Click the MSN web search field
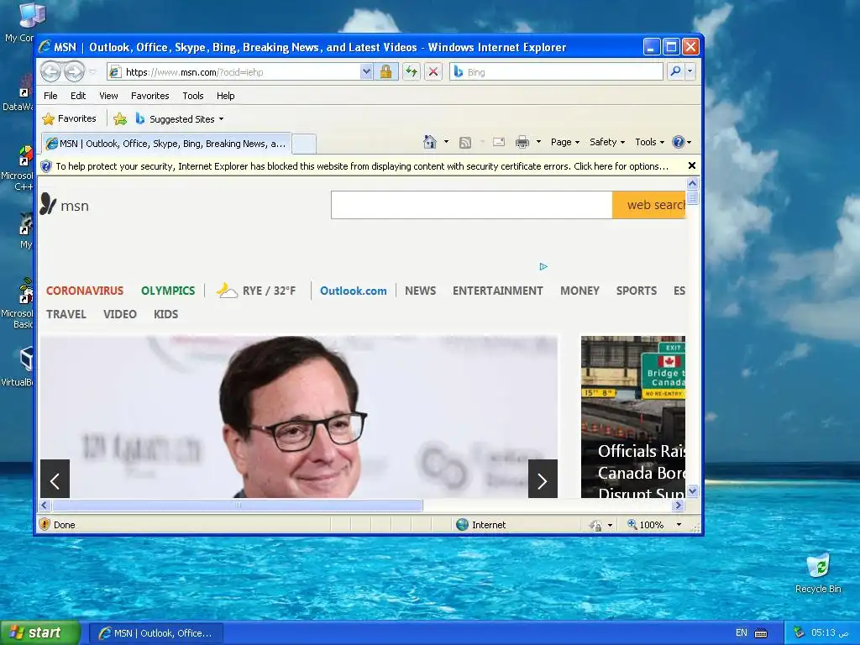 [x=472, y=205]
